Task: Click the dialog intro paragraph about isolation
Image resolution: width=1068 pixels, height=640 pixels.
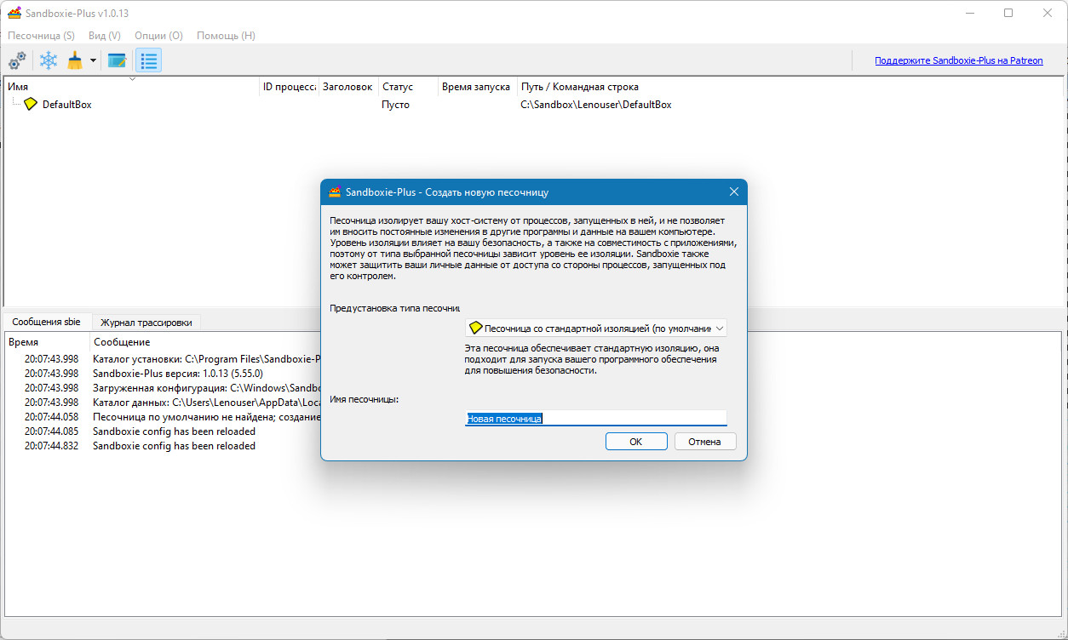Action: (533, 248)
